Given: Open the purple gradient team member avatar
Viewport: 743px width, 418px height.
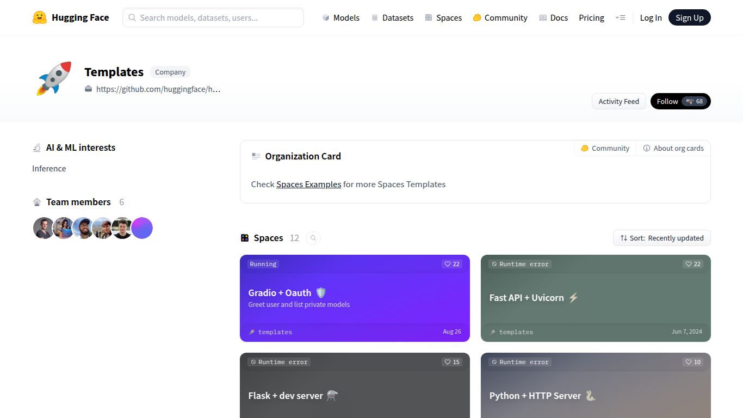Looking at the screenshot, I should pos(142,228).
